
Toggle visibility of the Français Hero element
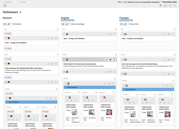169,34
